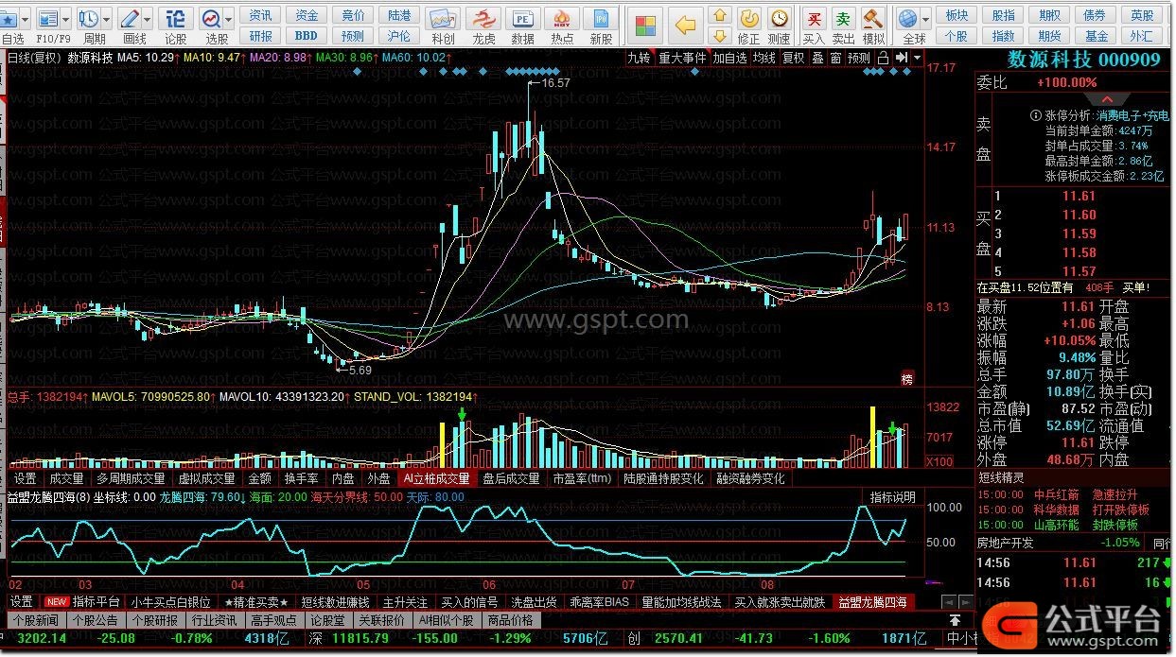Click the red 买入 buy icon
The width and height of the screenshot is (1176, 657).
813,18
